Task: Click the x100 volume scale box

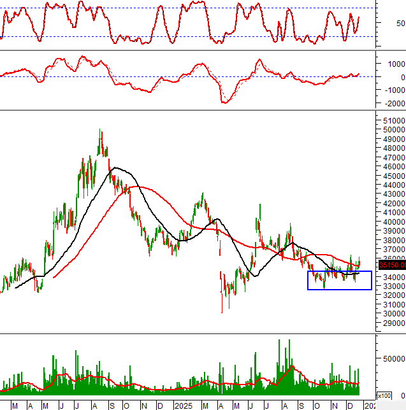Action: [384, 395]
